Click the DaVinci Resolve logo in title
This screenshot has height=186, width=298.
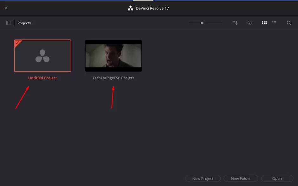click(130, 8)
